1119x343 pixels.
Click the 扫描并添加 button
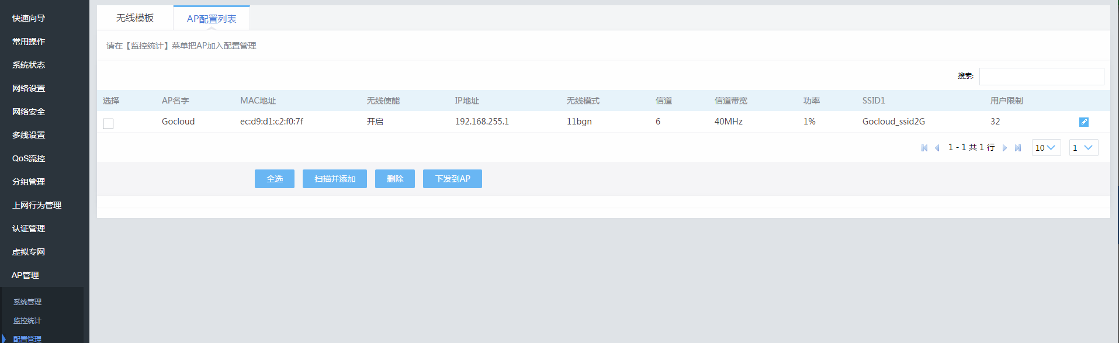coord(334,179)
